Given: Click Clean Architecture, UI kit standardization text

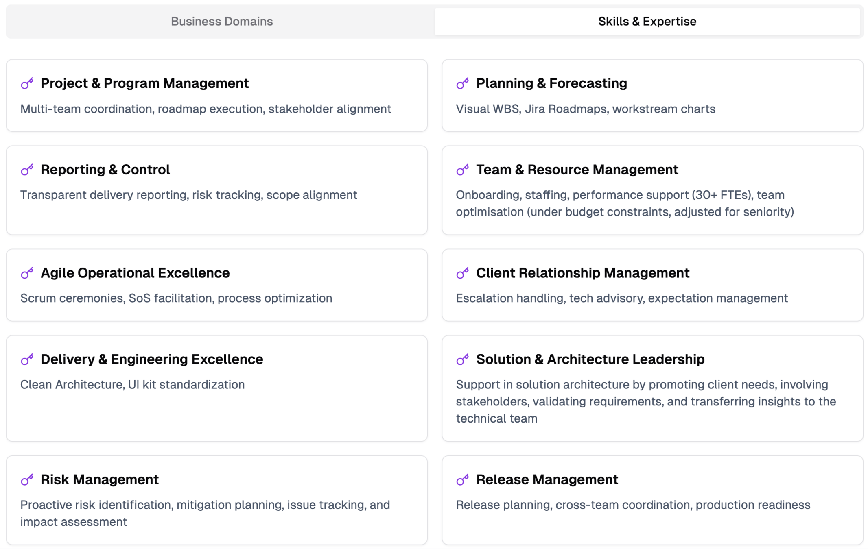Looking at the screenshot, I should pos(133,384).
